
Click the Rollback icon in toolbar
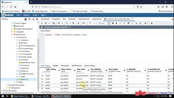(x=140, y=23)
